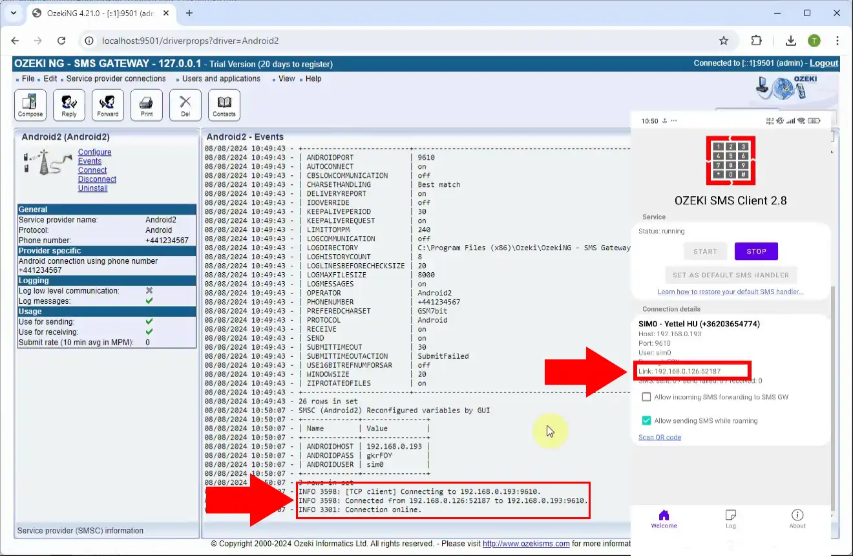The width and height of the screenshot is (853, 556).
Task: Open the tab search dropdown arrow
Action: click(14, 13)
